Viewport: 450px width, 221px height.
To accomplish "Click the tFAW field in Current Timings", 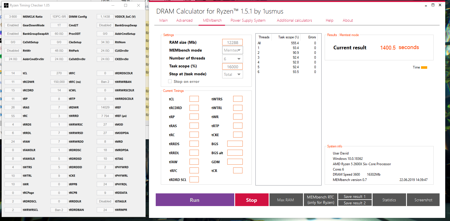I will coord(194,162).
